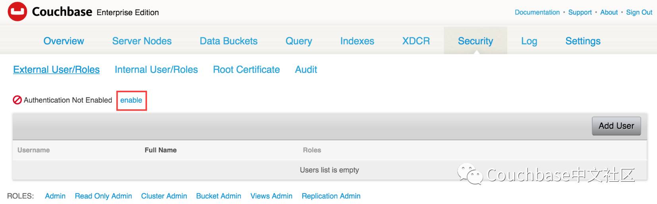Click the Read Only Admin role link
This screenshot has height=204, width=657.
(103, 196)
